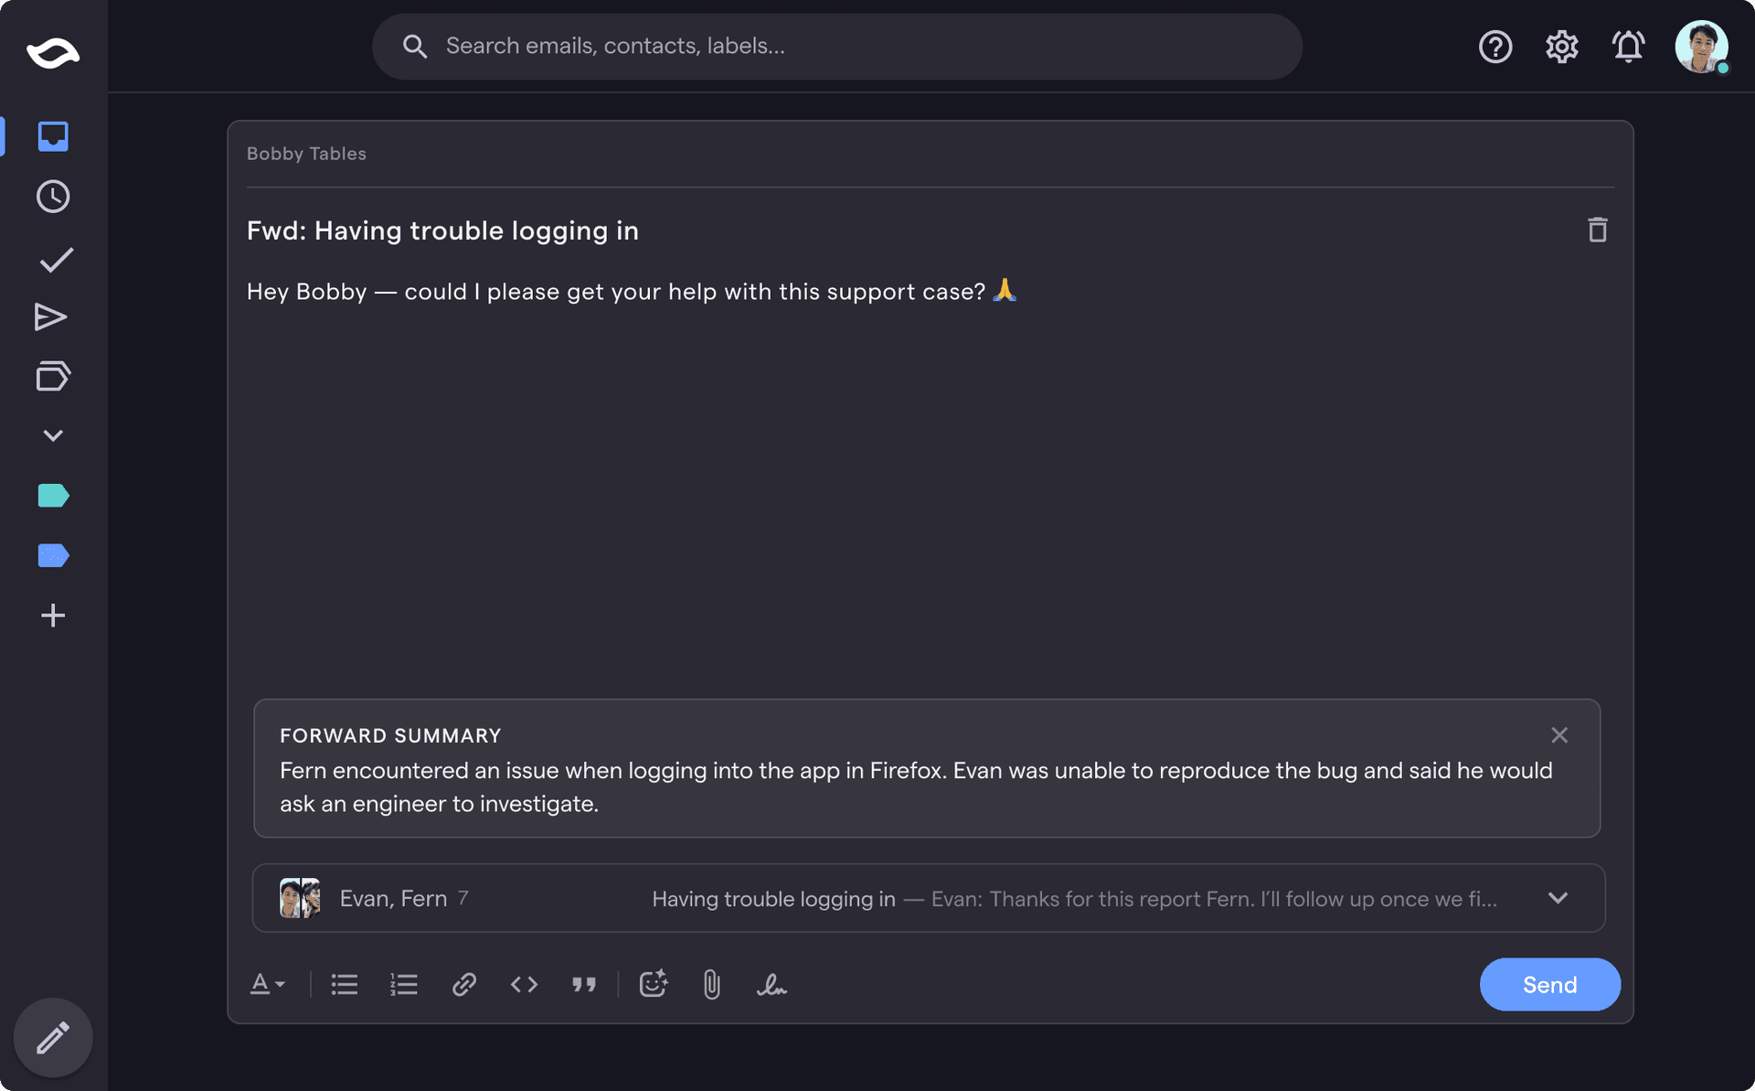
Task: Dismiss the Forward Summary card
Action: [1559, 734]
